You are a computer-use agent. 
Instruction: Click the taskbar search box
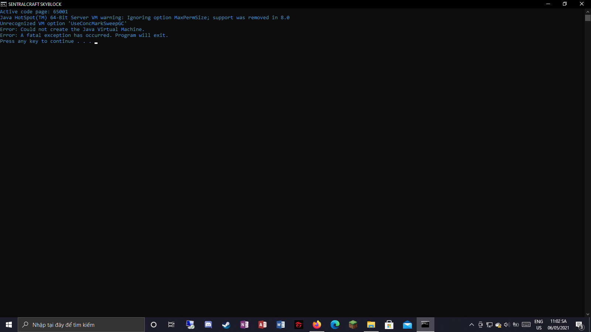point(81,325)
